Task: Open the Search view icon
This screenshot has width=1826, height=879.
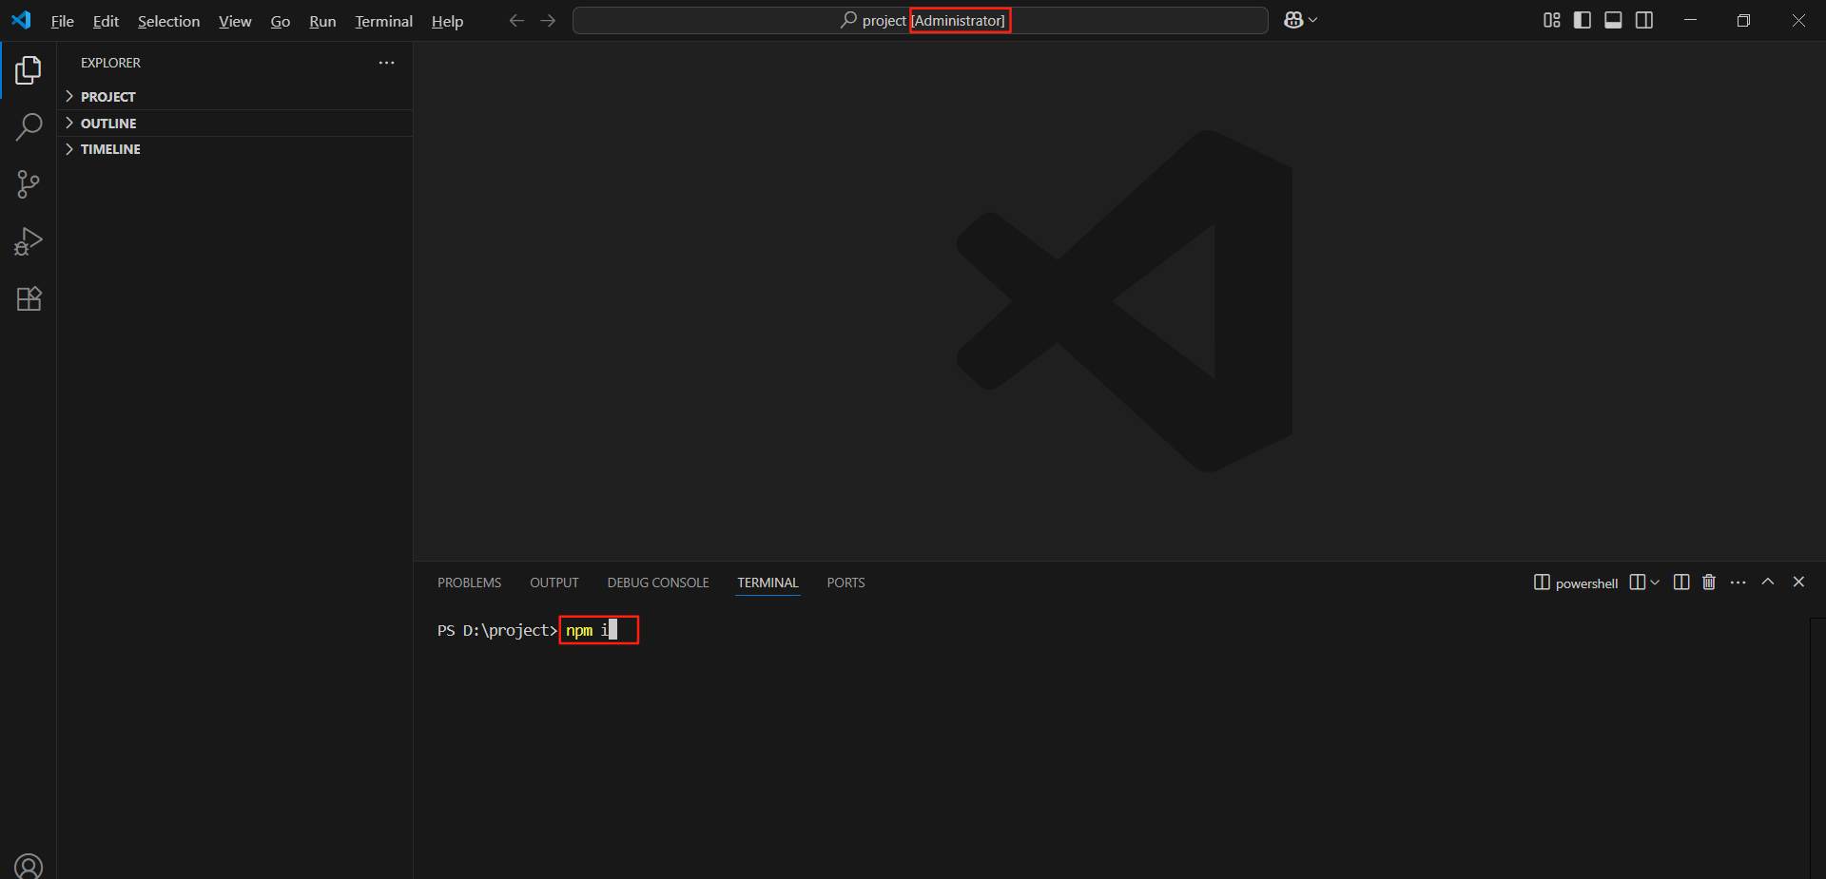Action: [29, 126]
